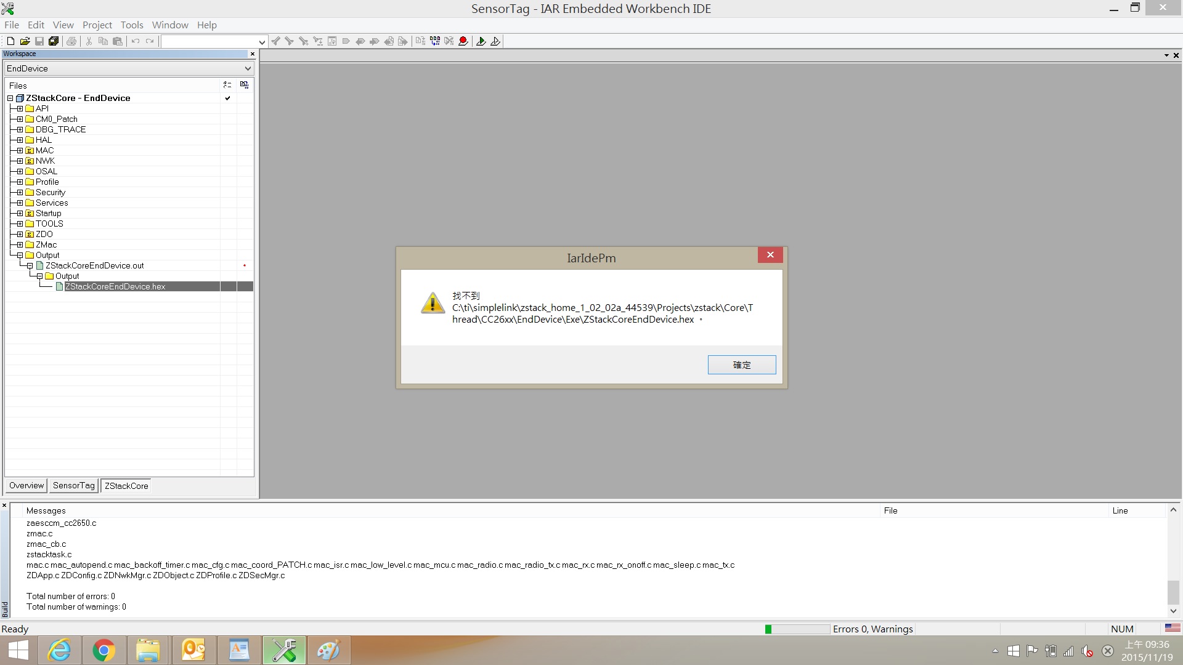Open the Paint app on the taskbar
This screenshot has width=1183, height=665.
(328, 650)
